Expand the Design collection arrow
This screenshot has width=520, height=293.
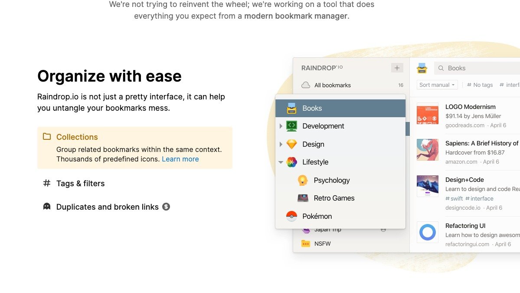point(281,144)
